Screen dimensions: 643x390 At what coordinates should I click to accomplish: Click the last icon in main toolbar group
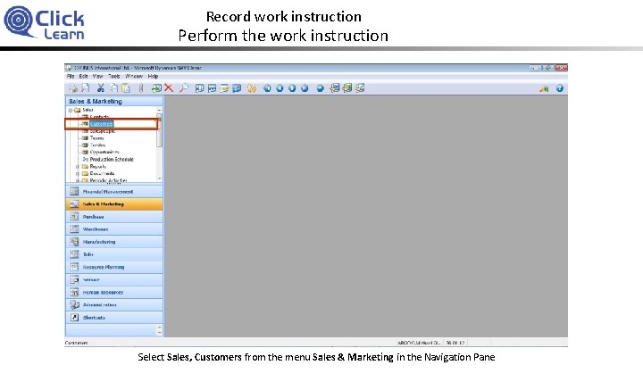pyautogui.click(x=360, y=88)
